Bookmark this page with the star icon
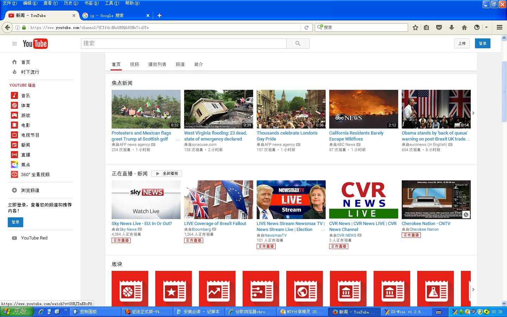This screenshot has height=317, width=507. pos(415,27)
